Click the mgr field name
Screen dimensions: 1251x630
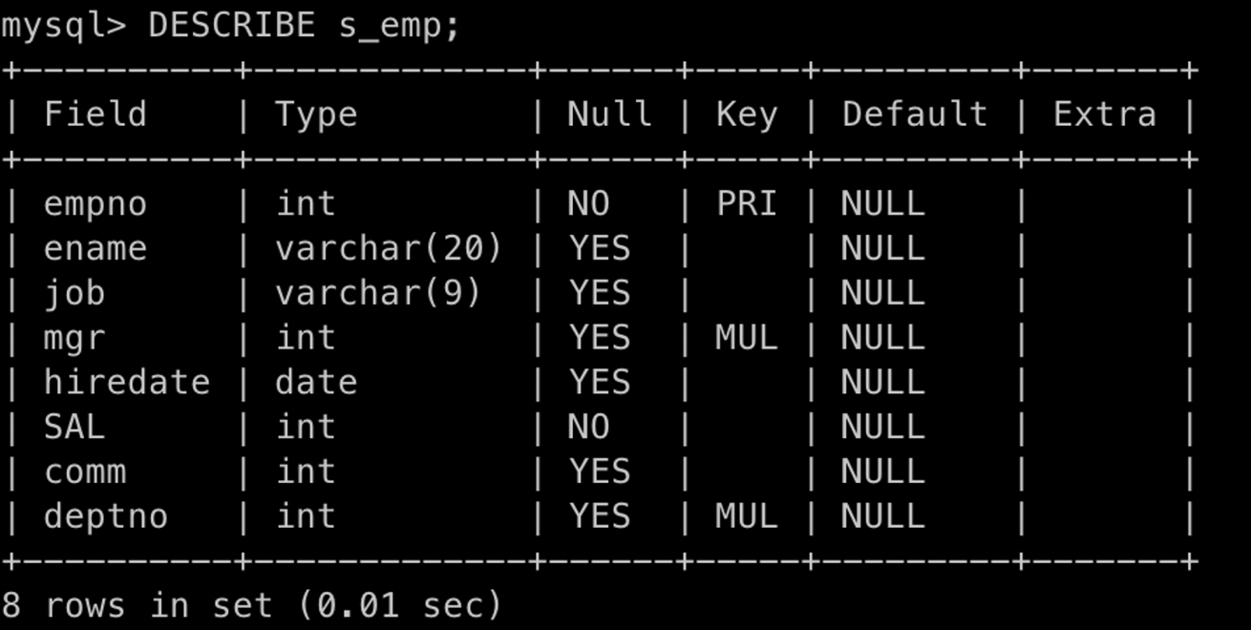(74, 338)
